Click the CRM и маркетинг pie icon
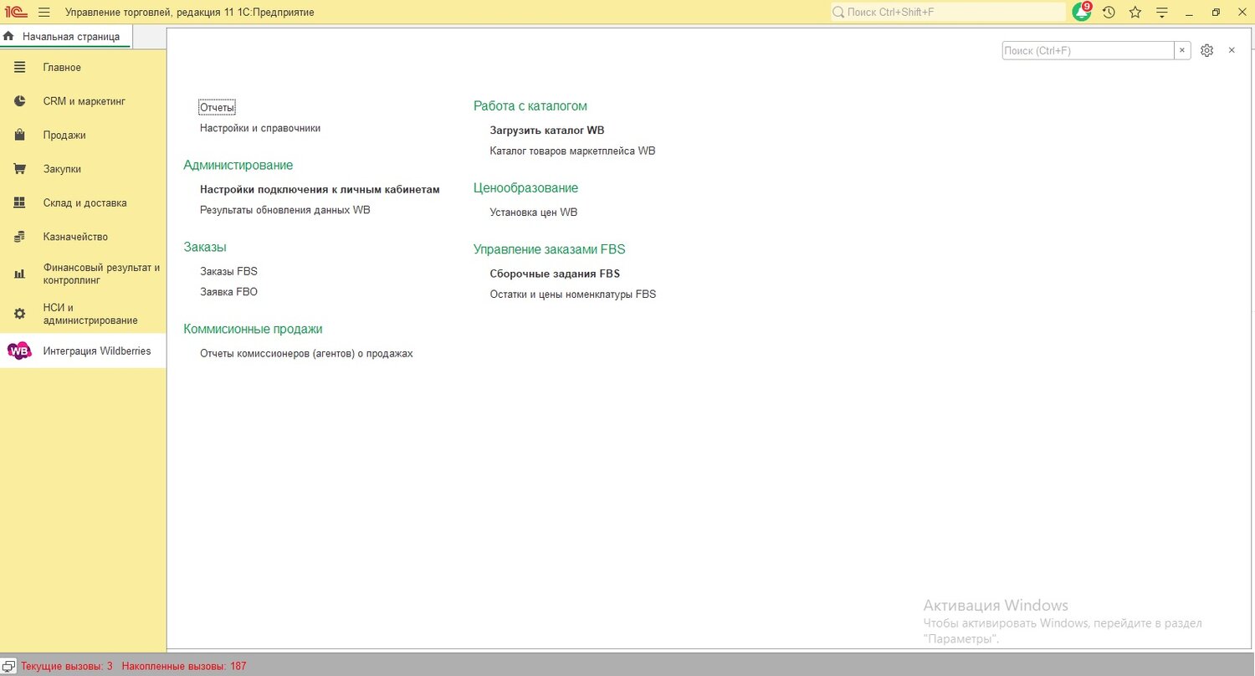Image resolution: width=1255 pixels, height=676 pixels. (x=19, y=101)
